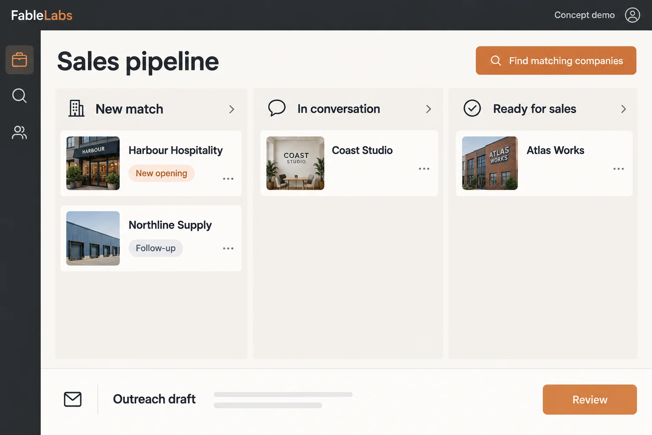652x435 pixels.
Task: Open the Harbour Hospitality storefront thumbnail
Action: point(93,163)
